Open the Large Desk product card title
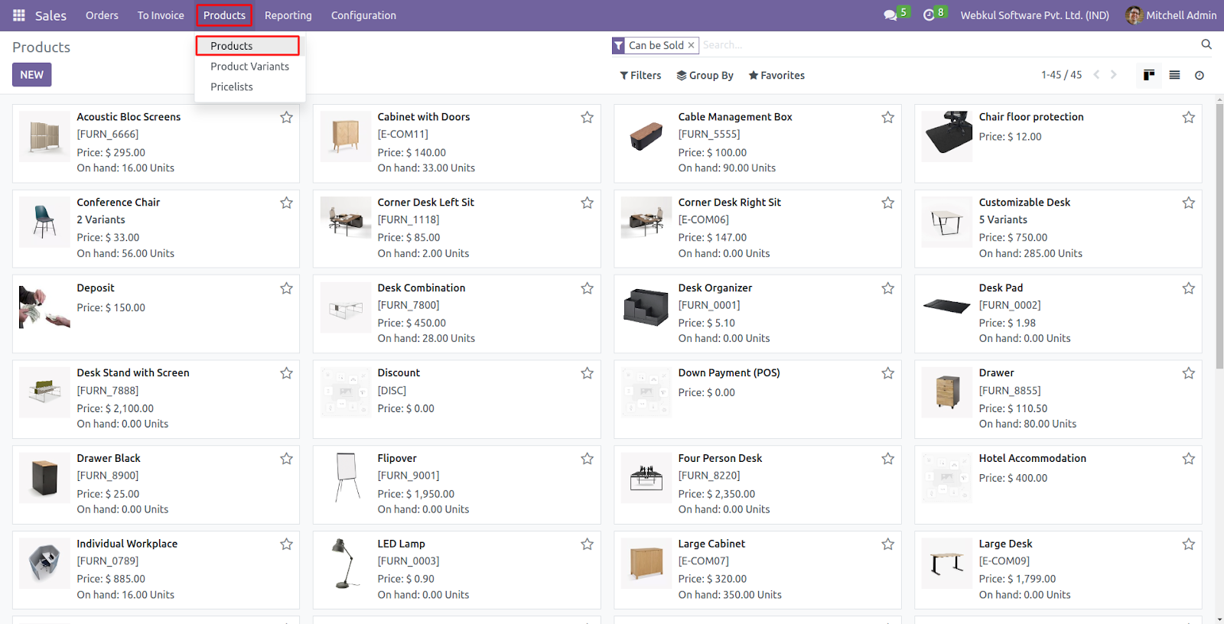 tap(1005, 544)
